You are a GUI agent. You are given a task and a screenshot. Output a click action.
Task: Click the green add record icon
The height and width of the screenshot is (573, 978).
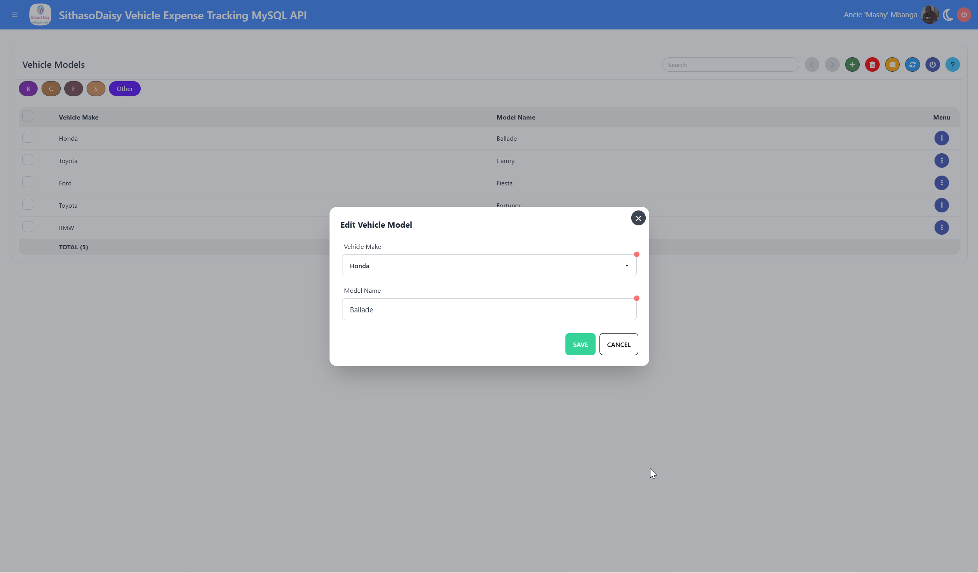tap(852, 65)
